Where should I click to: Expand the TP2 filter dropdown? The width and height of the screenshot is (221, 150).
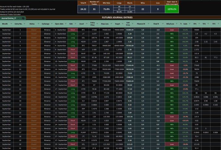(208, 24)
